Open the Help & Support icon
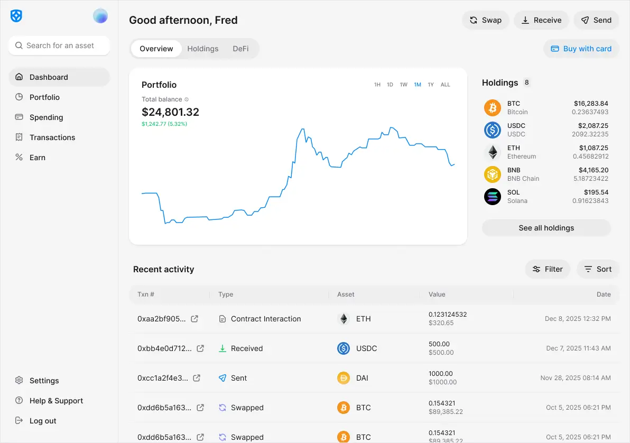The image size is (630, 443). 18,400
